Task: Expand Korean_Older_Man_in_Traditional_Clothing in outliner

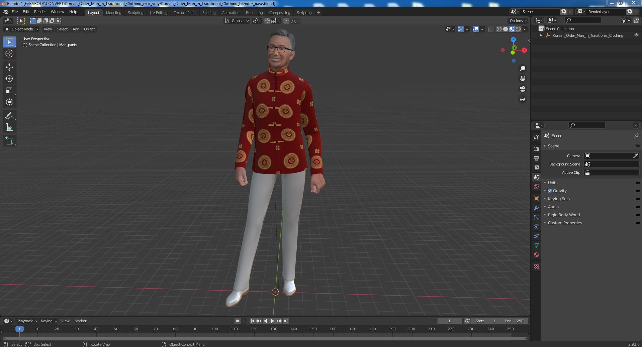Action: click(541, 35)
